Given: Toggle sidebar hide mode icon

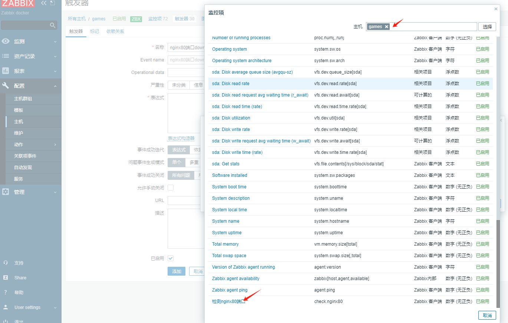Looking at the screenshot, I should click(53, 3).
